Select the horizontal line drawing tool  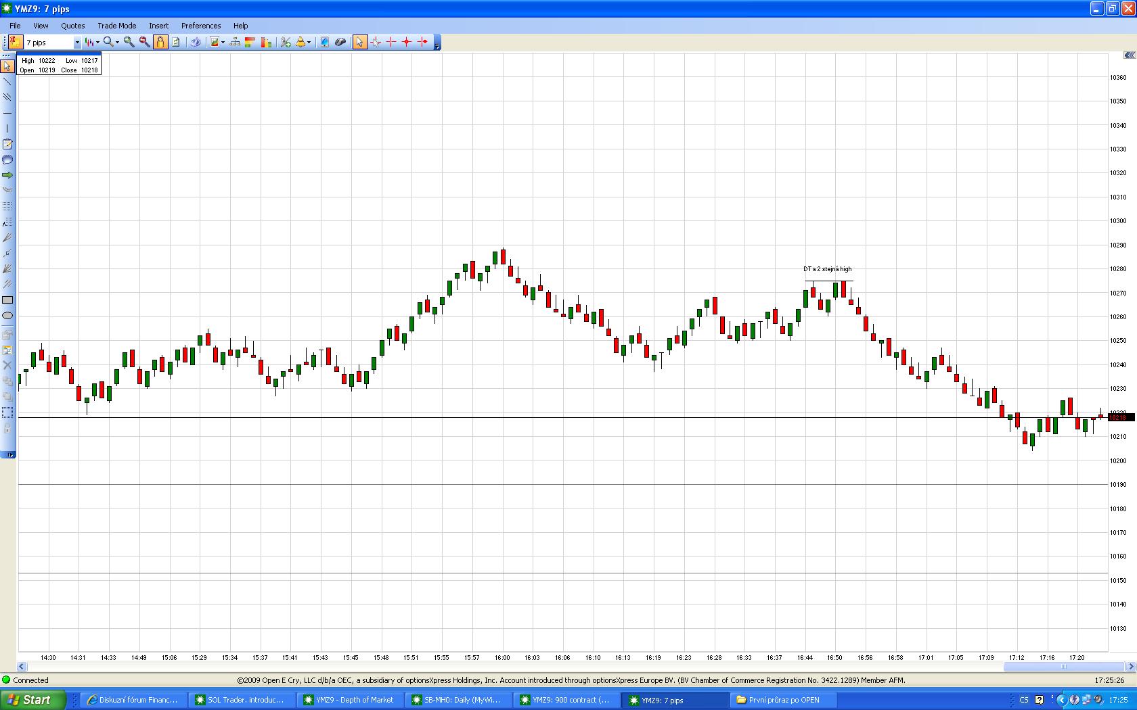(x=7, y=112)
